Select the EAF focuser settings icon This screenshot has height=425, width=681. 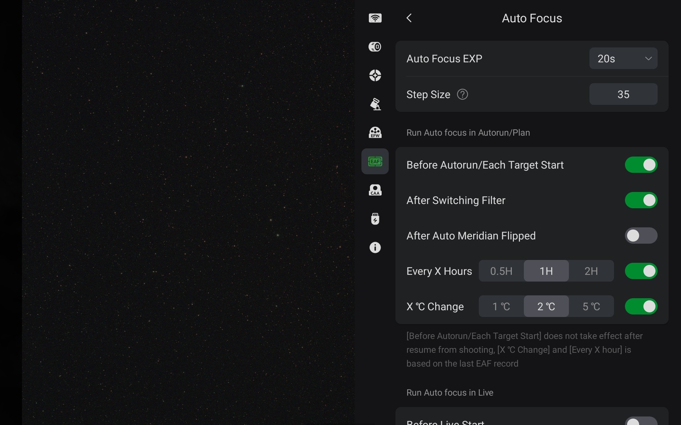tap(375, 161)
